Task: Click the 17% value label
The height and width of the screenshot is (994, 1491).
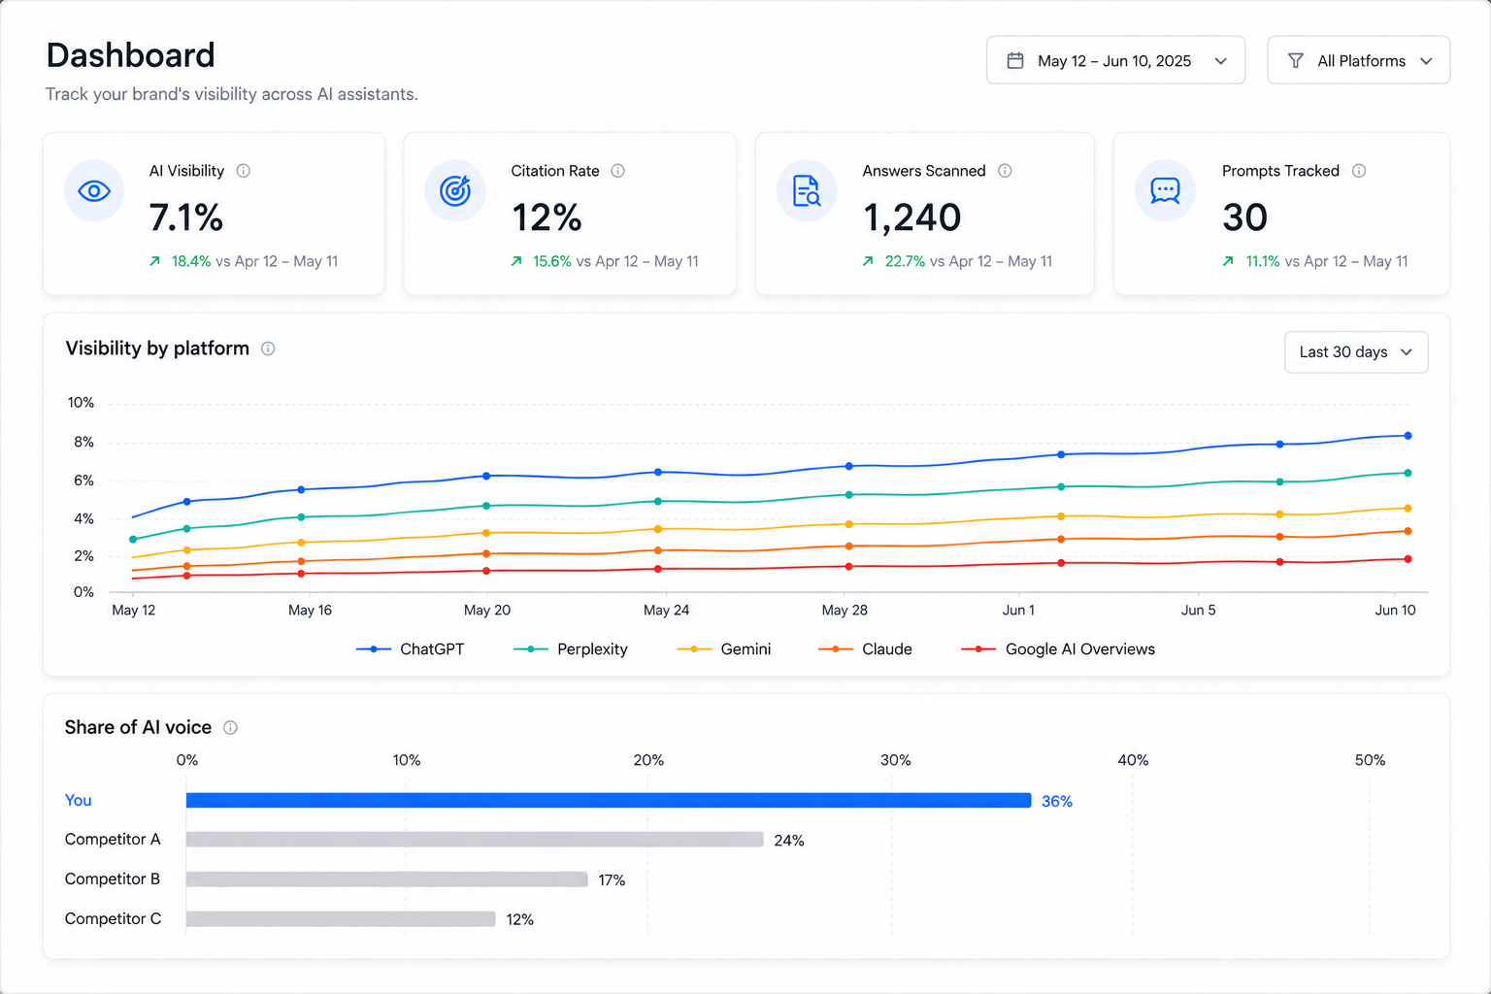Action: (612, 880)
